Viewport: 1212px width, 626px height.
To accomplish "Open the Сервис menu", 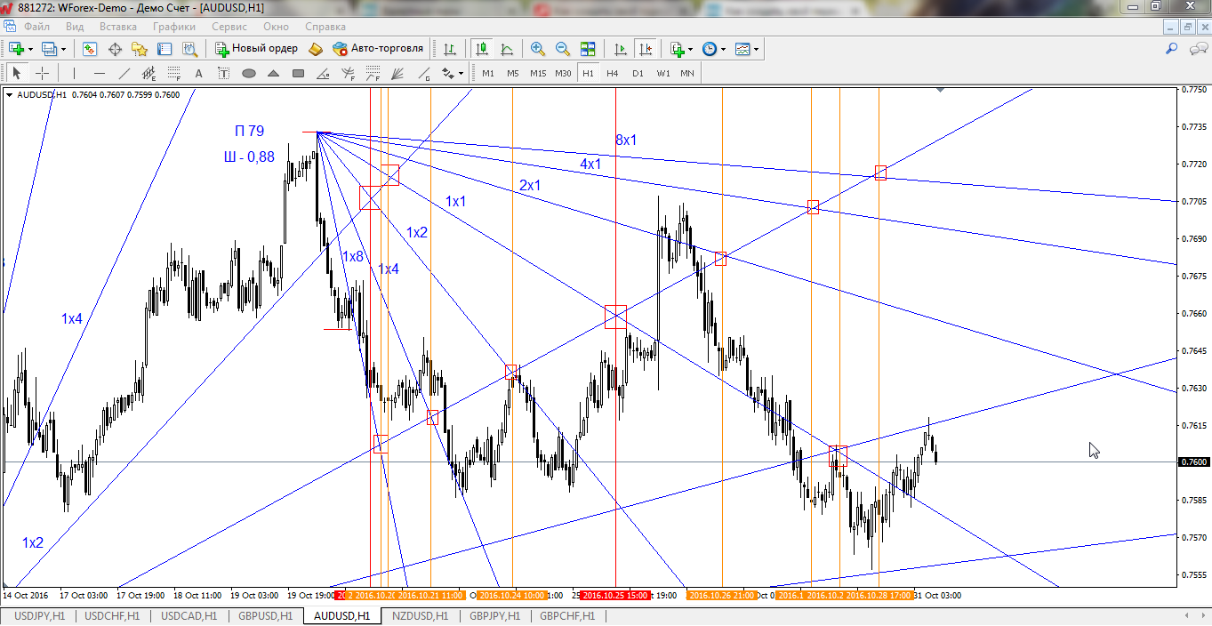I will click(229, 27).
